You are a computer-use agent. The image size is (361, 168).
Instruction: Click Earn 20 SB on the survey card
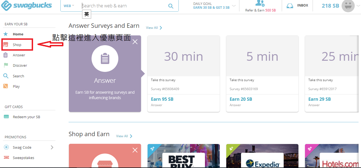[x=241, y=99]
